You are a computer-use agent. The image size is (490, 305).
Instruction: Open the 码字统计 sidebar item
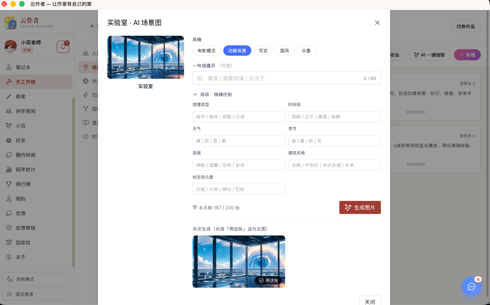pyautogui.click(x=36, y=169)
